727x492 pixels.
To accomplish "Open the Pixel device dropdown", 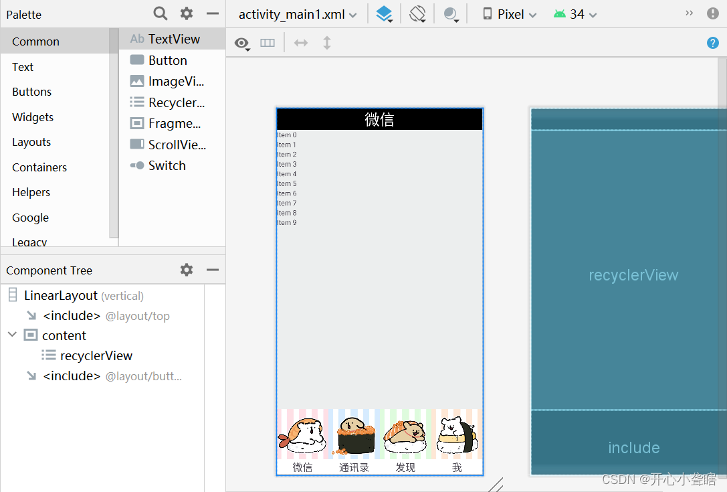I will pyautogui.click(x=510, y=14).
